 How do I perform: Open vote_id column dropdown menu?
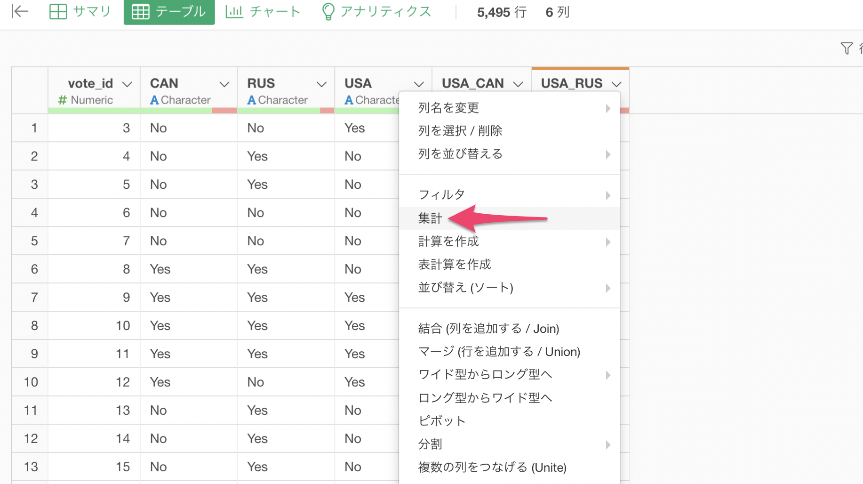click(127, 84)
